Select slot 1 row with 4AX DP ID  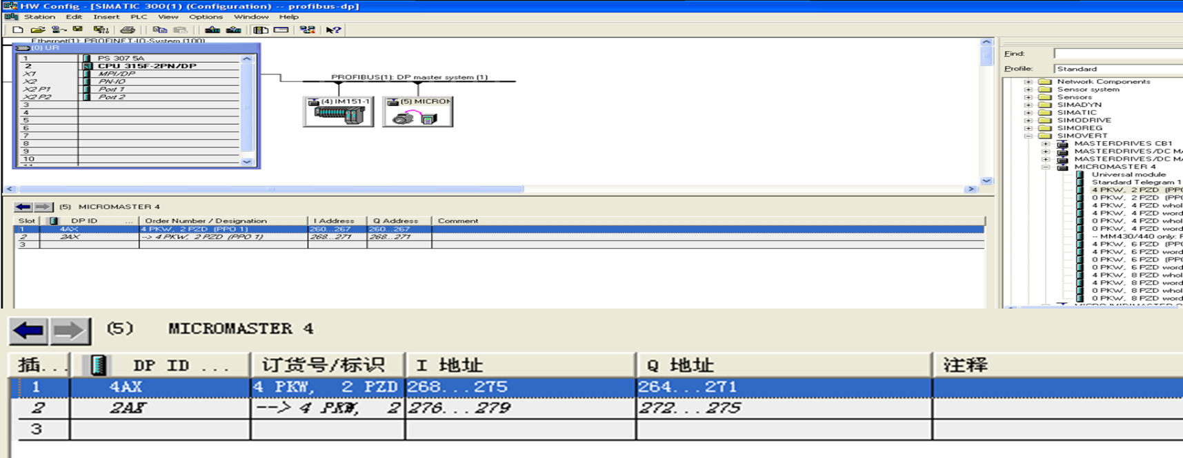click(x=500, y=229)
